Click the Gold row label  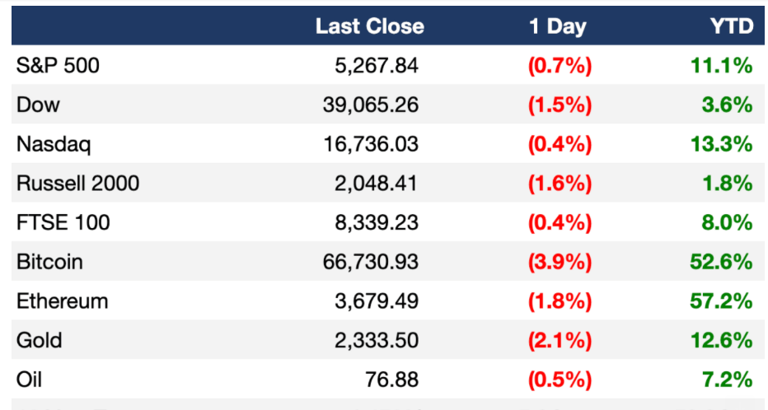click(40, 340)
